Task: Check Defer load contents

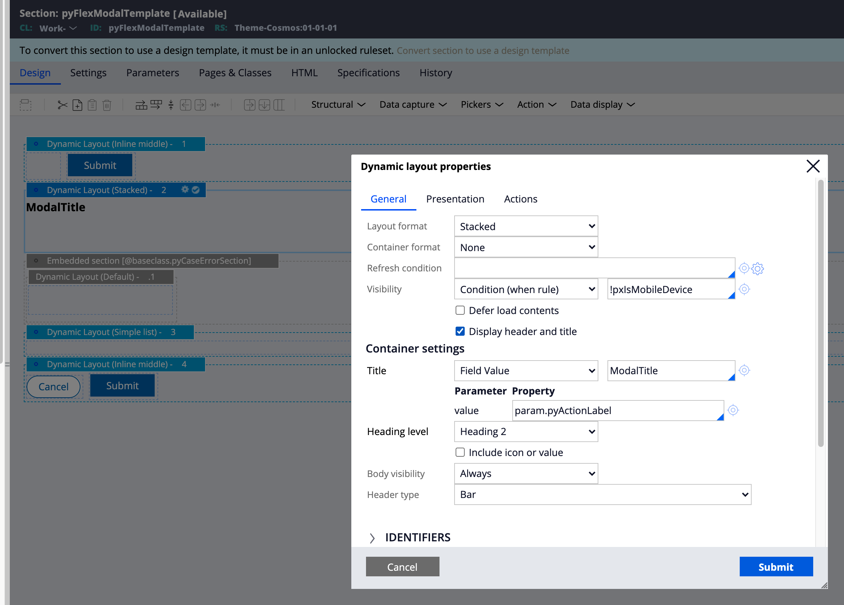Action: point(460,310)
